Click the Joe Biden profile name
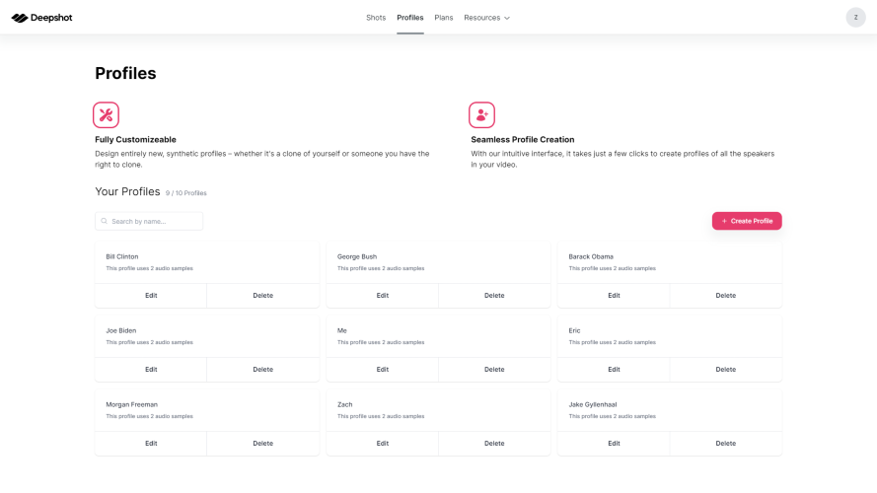 tap(120, 330)
